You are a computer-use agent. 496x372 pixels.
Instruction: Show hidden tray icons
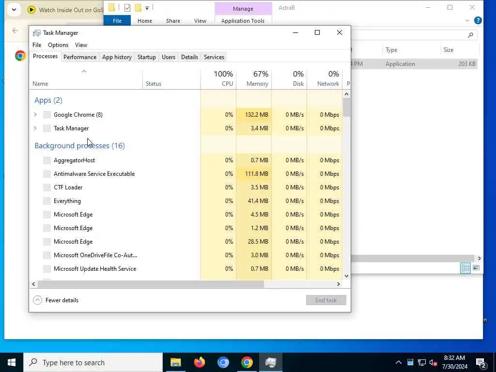click(399, 362)
